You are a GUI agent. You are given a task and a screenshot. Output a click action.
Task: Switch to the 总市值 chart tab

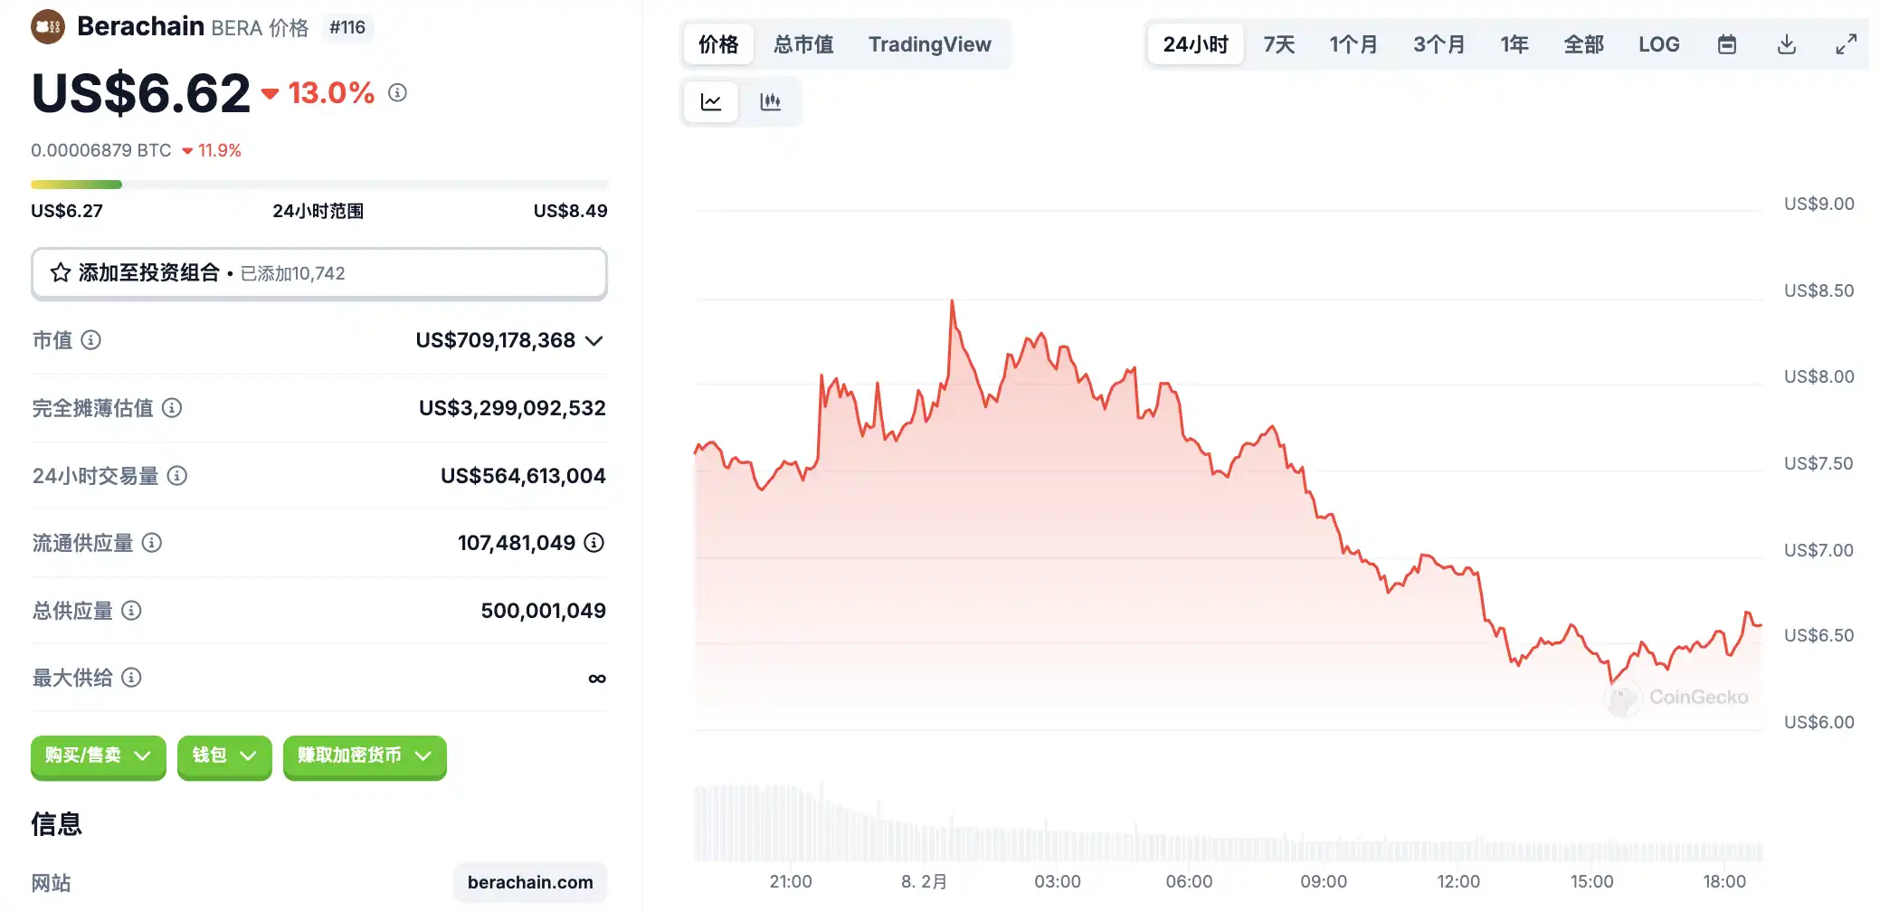click(803, 44)
